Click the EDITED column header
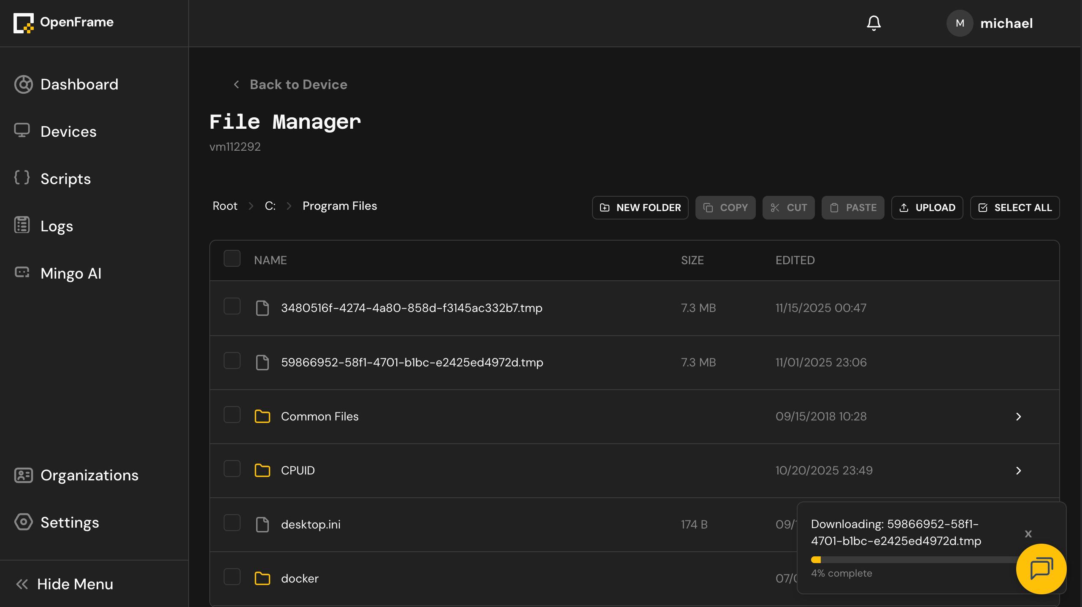This screenshot has height=607, width=1082. pyautogui.click(x=795, y=260)
